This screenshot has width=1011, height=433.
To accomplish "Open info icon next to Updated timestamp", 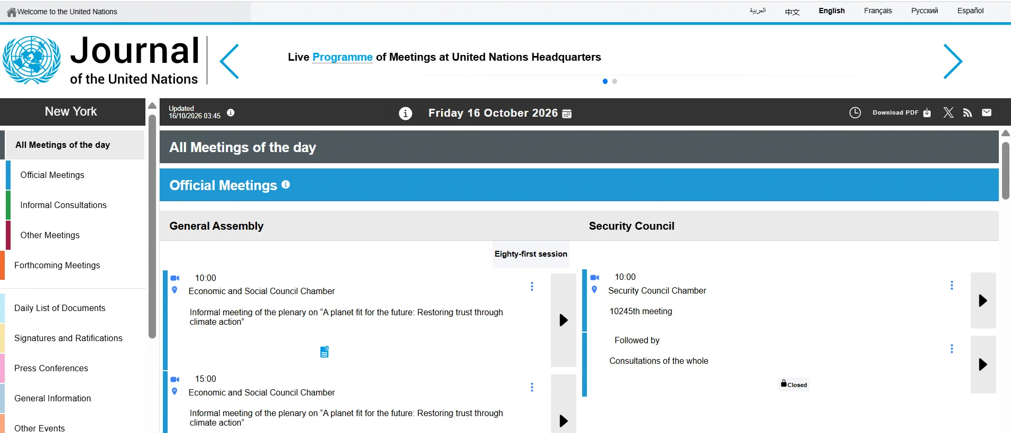I will pos(231,112).
